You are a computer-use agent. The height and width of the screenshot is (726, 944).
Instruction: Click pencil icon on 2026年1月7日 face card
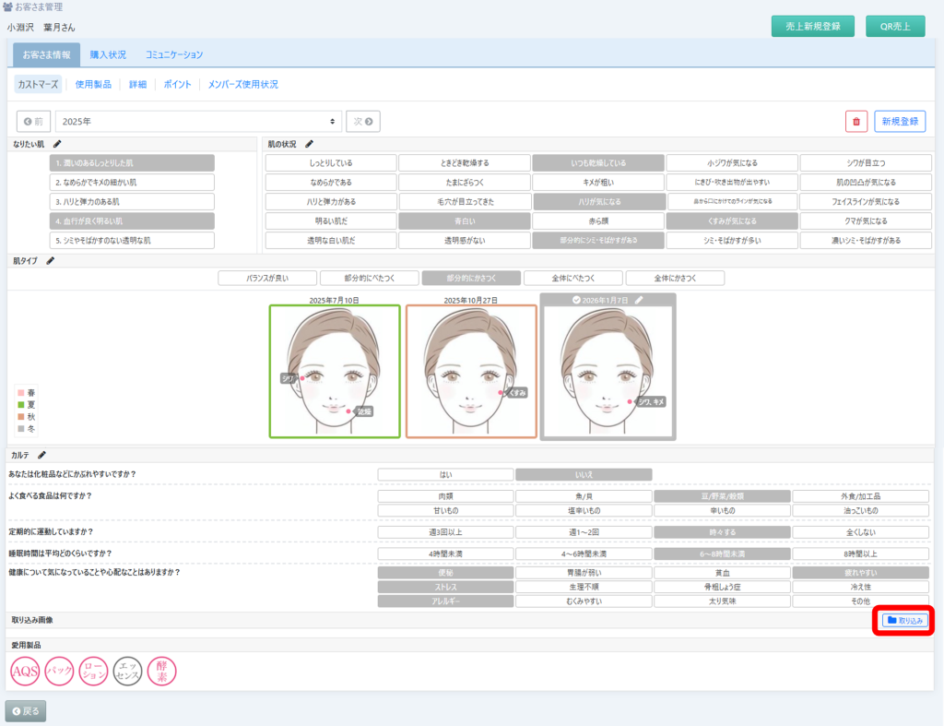point(640,300)
